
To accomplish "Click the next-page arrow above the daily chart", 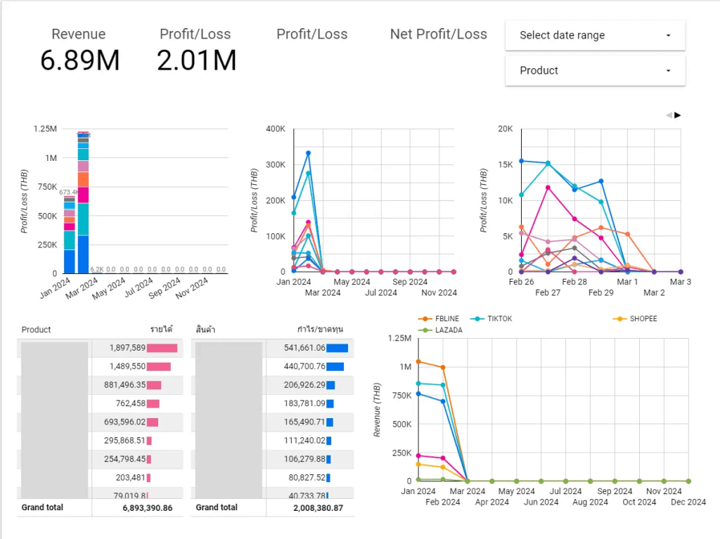I will (678, 115).
